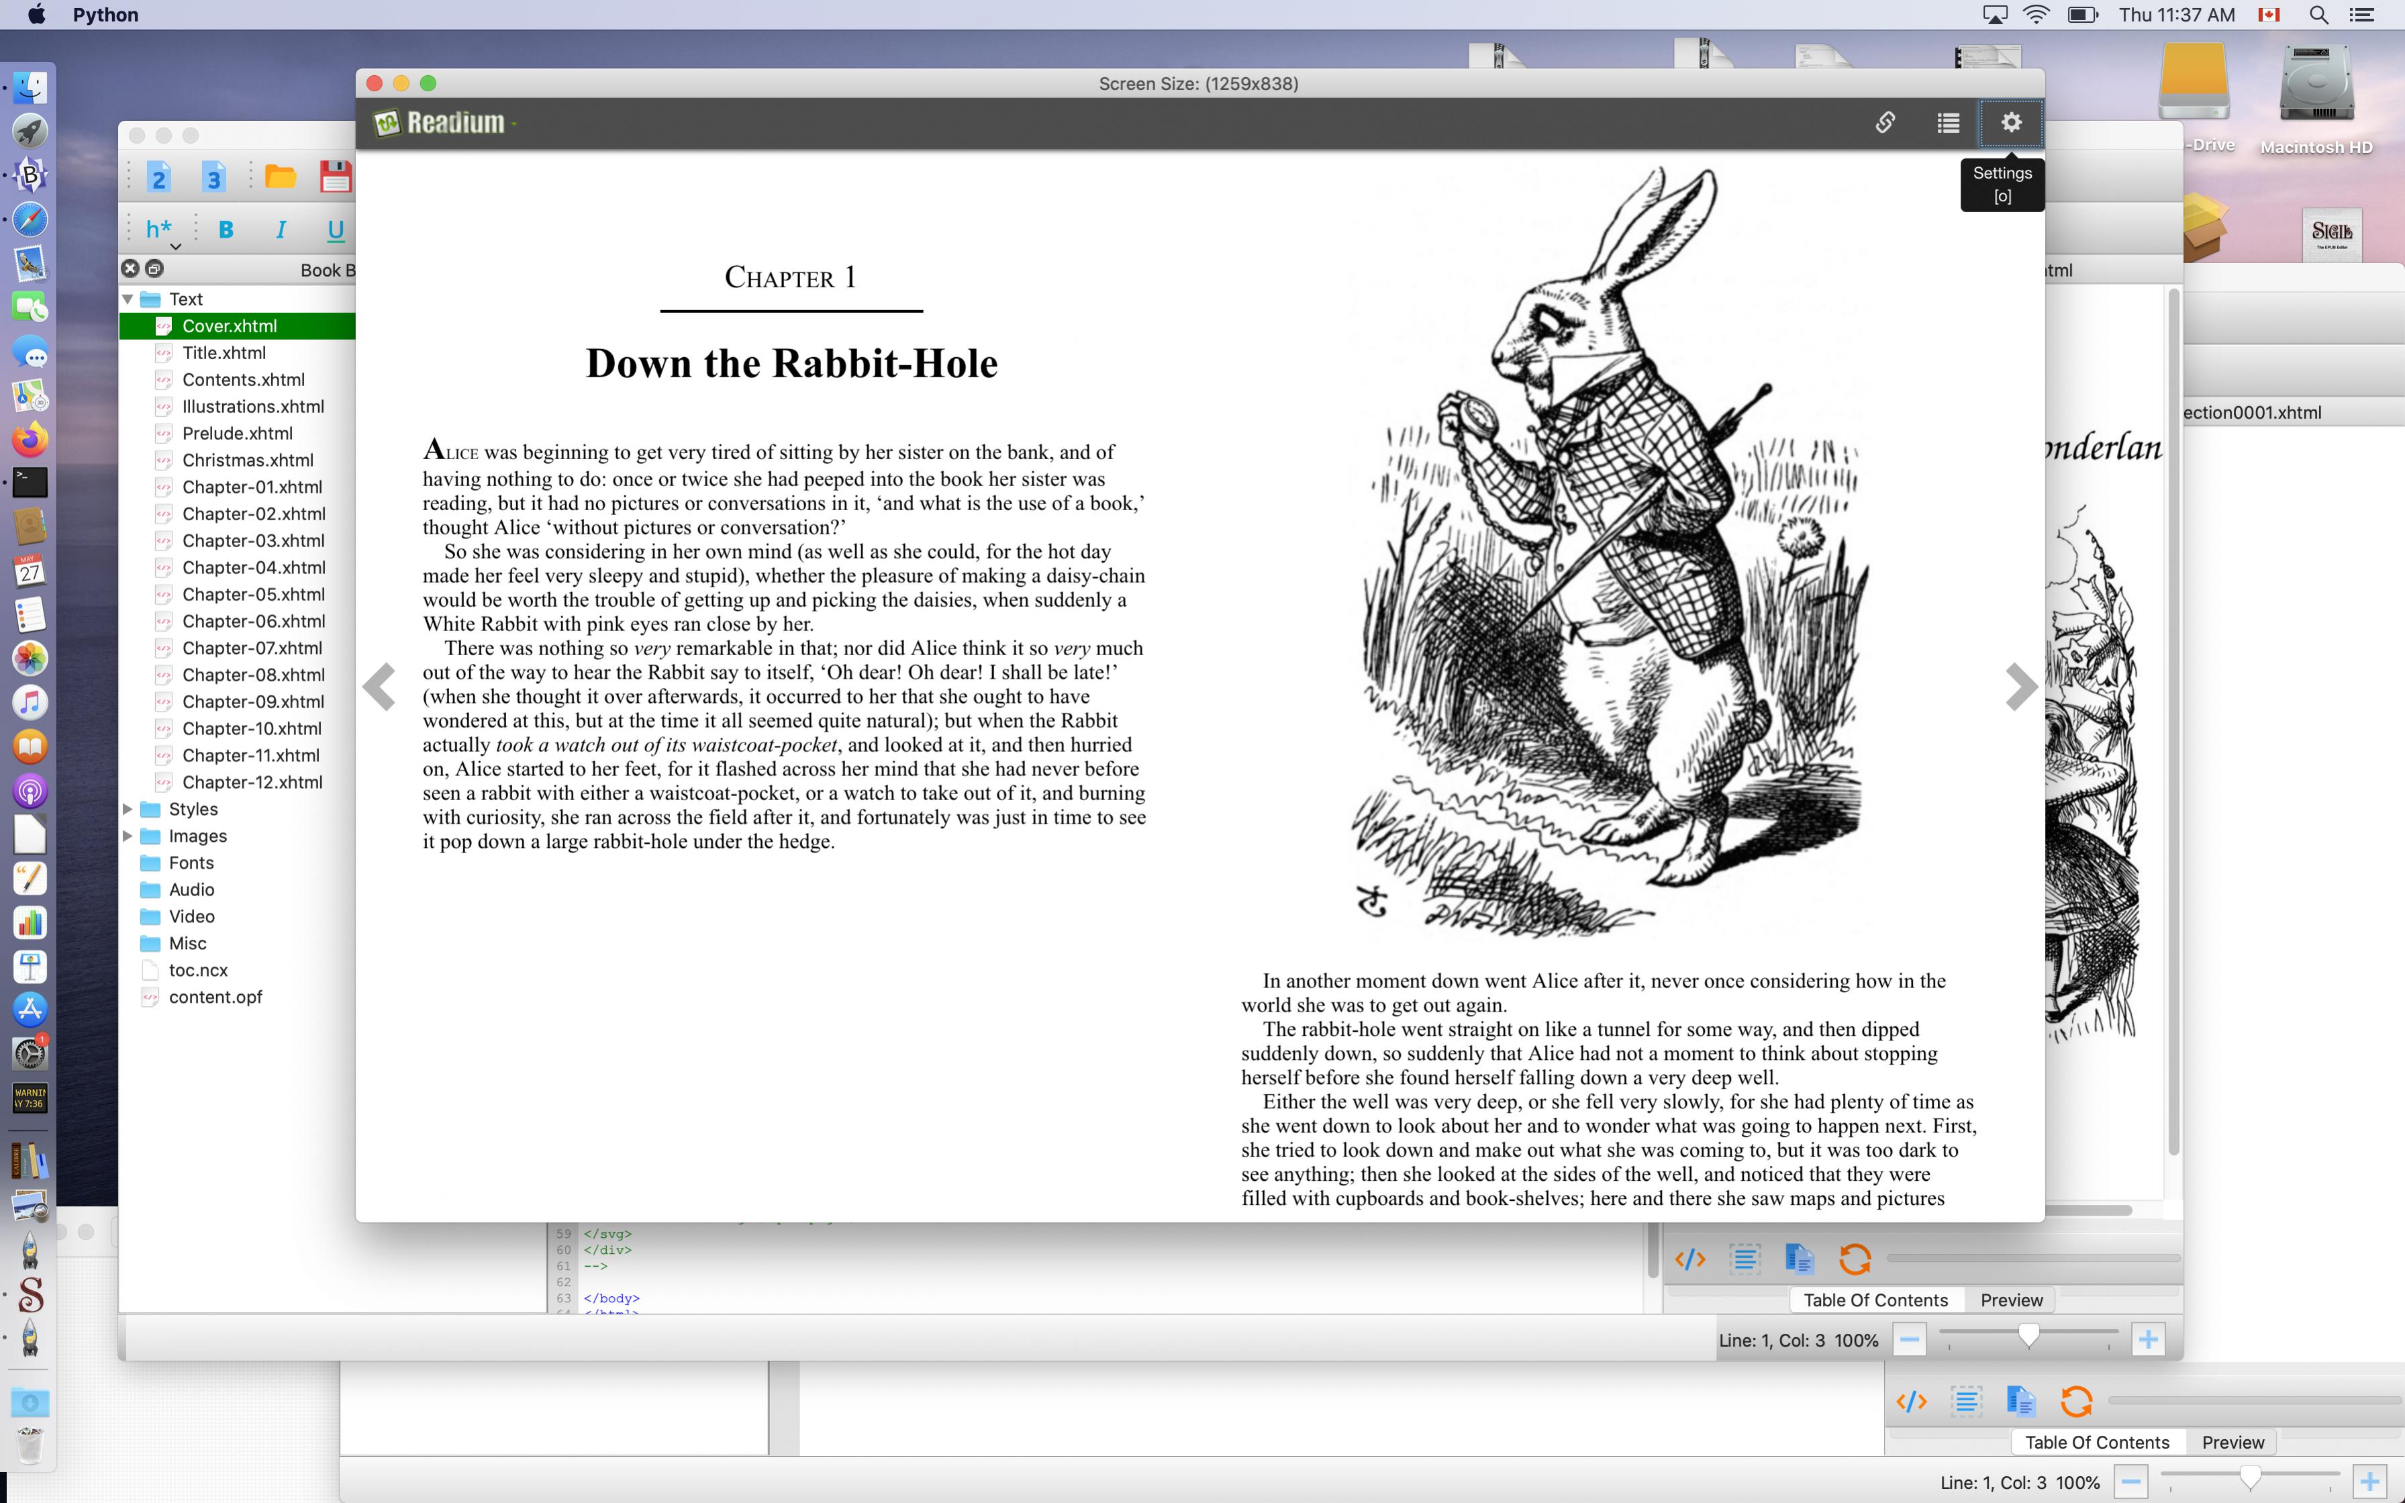Open Readium table of contents list icon
This screenshot has height=1503, width=2405.
(x=1948, y=122)
